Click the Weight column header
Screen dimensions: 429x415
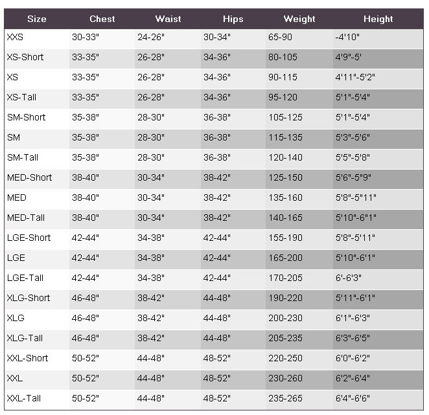click(299, 19)
